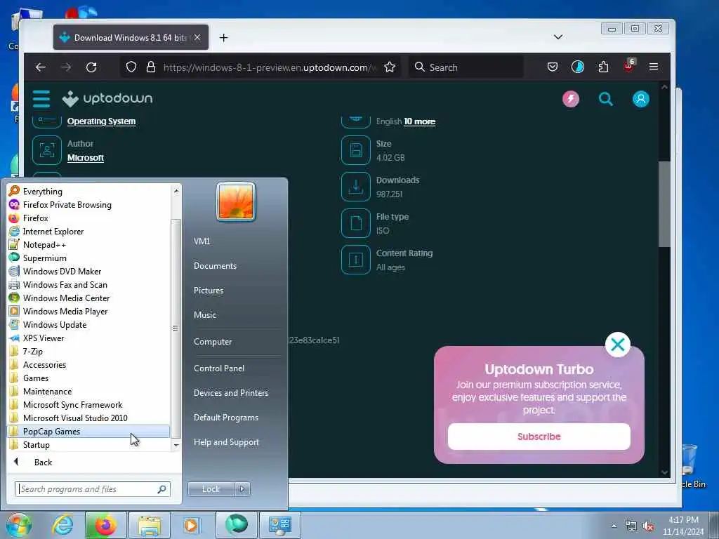The image size is (719, 539).
Task: Open the Save to Pocket icon
Action: point(553,67)
